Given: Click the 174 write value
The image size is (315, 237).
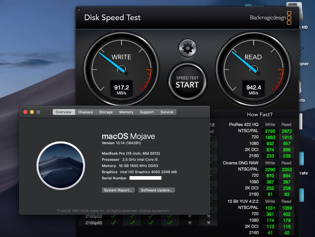Looking at the screenshot, I should 270,220.
